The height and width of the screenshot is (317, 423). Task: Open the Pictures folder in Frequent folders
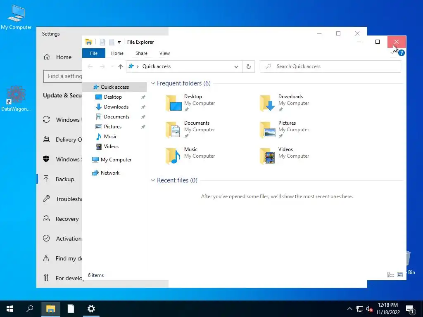pos(284,129)
